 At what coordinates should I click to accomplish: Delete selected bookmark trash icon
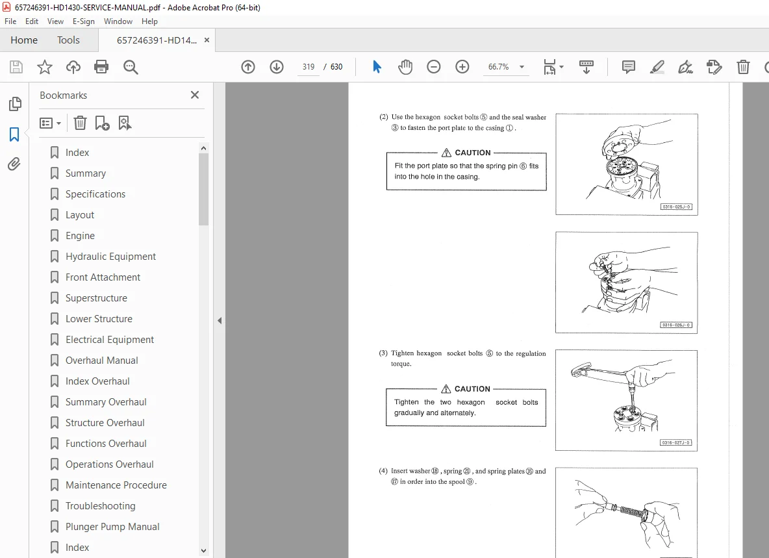[x=80, y=123]
